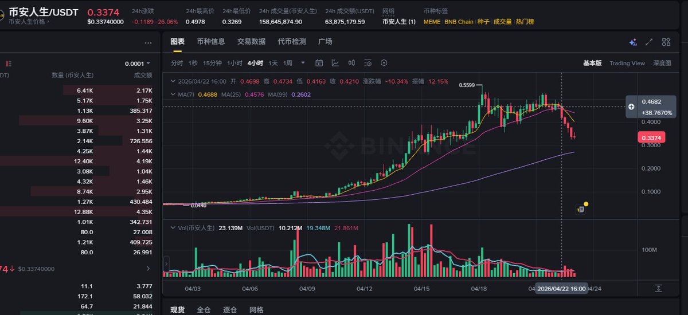This screenshot has height=315, width=688.
Task: Open the note icon with yellow dot
Action: [x=581, y=210]
